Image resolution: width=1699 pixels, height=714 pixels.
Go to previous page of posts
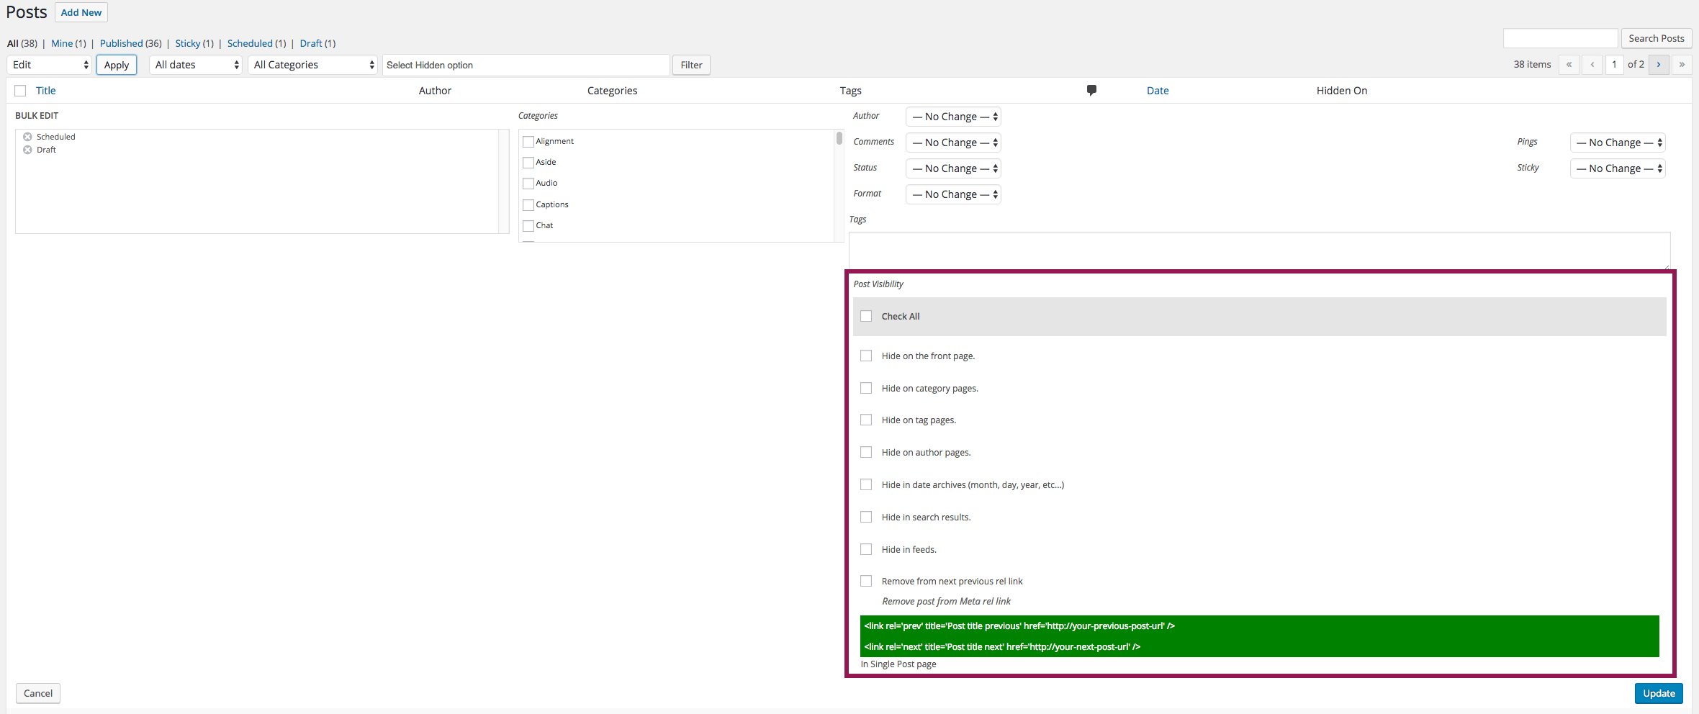[1592, 65]
